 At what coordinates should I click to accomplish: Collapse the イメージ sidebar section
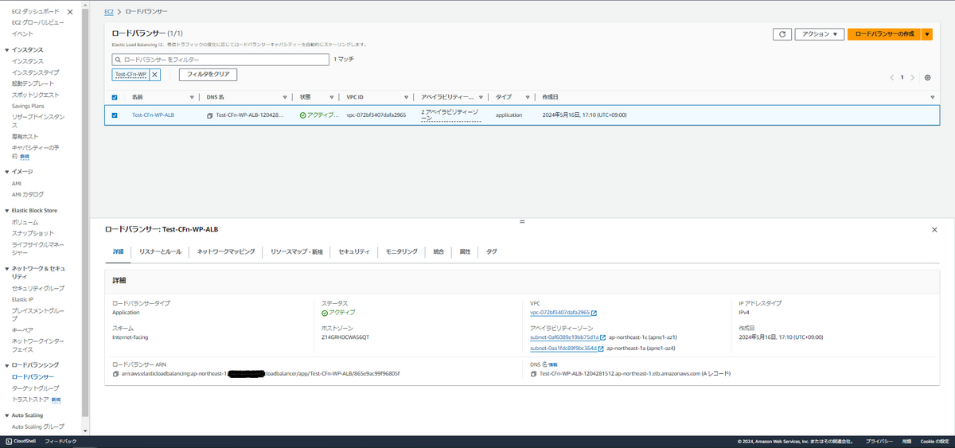point(7,172)
